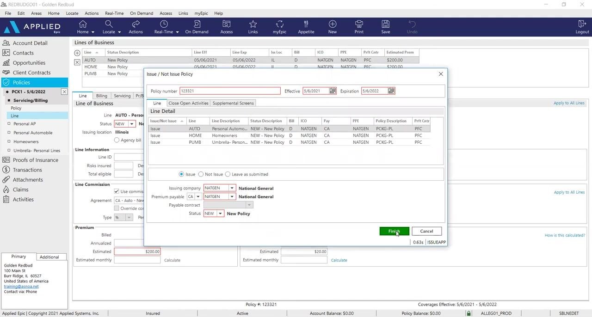
Task: Open Transactions in the sidebar
Action: click(x=27, y=170)
